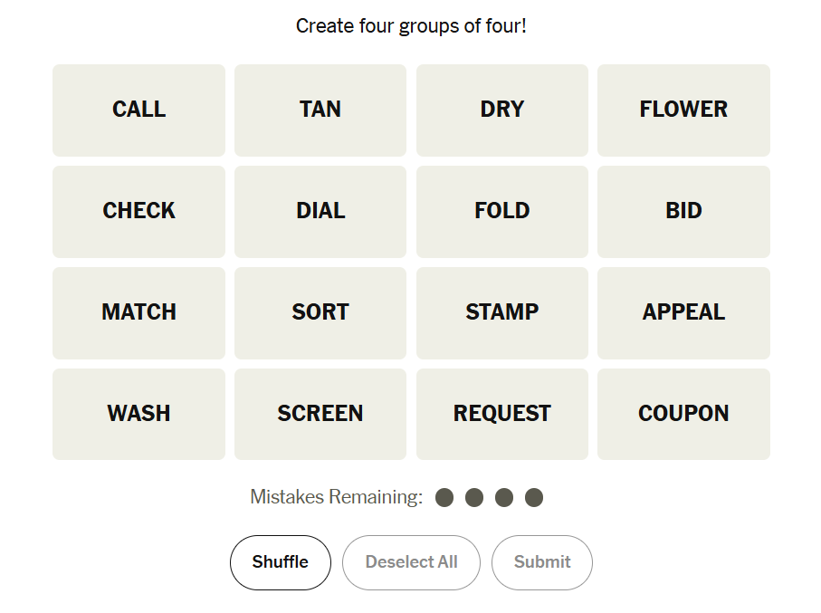Screen dimensions: 821x613
Task: Select the STAMP tile
Action: (x=502, y=312)
